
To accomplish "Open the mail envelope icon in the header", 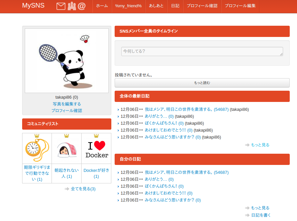I will point(60,6).
